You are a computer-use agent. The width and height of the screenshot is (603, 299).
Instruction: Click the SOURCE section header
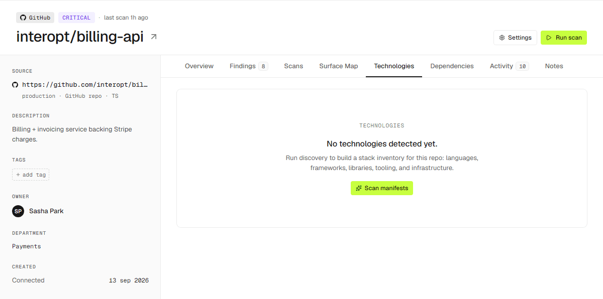(x=22, y=71)
